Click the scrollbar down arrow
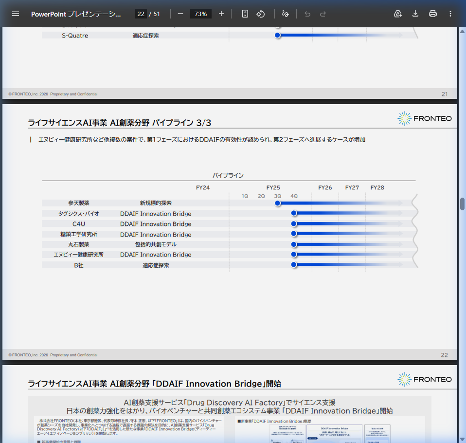 click(462, 439)
